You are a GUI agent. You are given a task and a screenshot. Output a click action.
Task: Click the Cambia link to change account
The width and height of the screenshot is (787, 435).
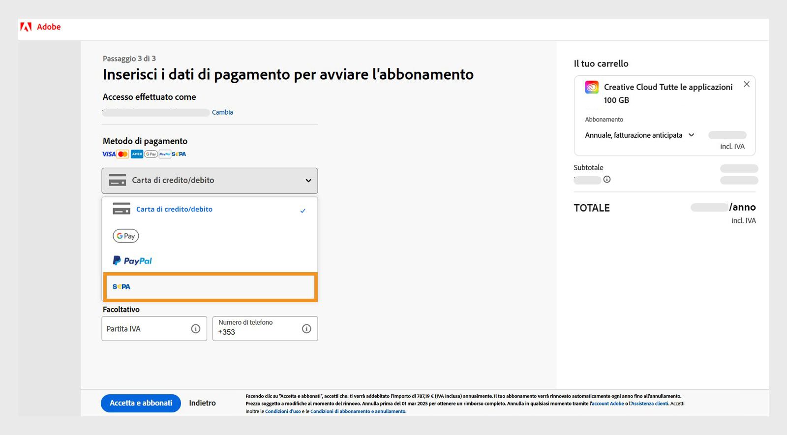(222, 112)
